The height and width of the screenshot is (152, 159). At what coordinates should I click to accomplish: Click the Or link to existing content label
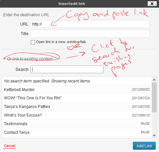30,59
